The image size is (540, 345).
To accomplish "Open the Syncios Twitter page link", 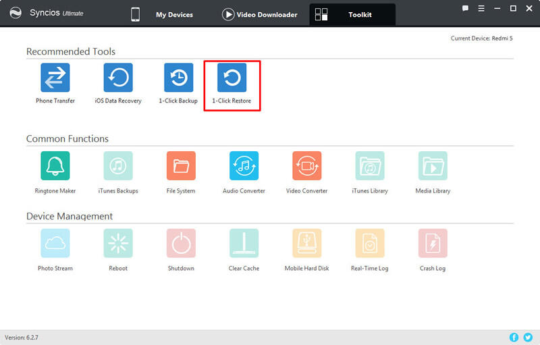I will (x=528, y=337).
